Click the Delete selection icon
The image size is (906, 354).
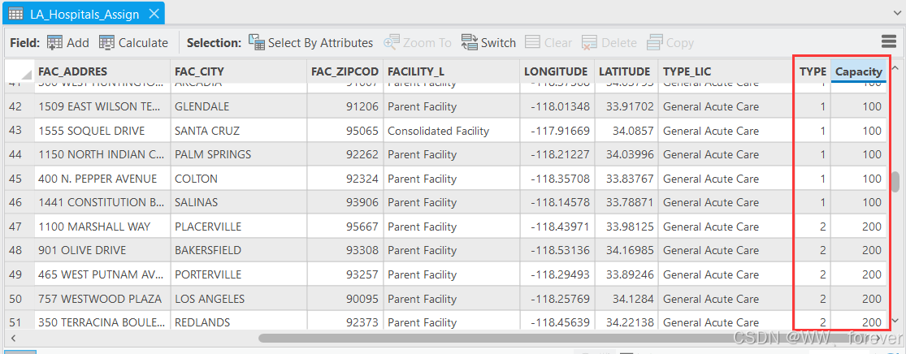click(589, 43)
